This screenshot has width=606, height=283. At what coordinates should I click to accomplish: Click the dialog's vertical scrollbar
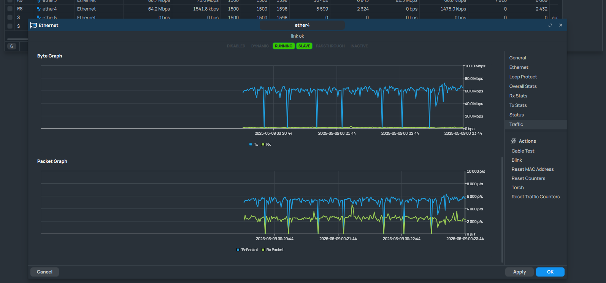[x=502, y=209]
